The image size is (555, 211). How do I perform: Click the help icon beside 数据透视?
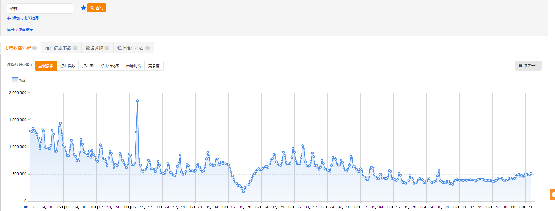107,48
